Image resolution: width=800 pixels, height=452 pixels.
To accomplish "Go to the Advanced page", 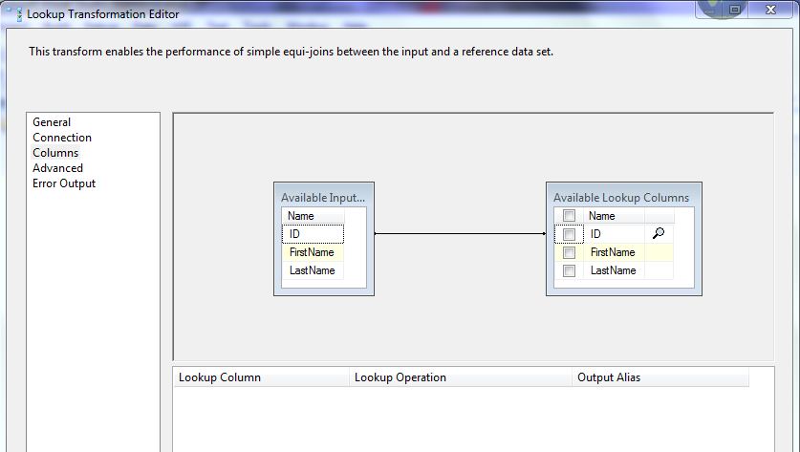I will [57, 168].
